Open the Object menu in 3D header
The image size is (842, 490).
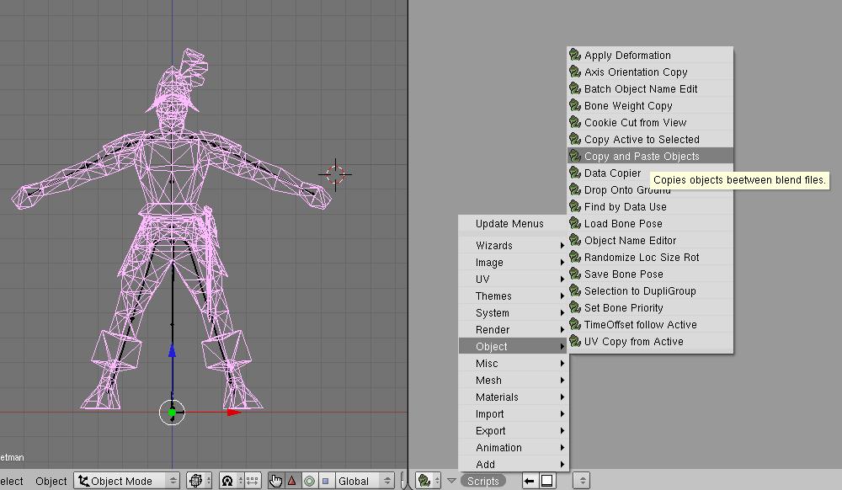[51, 481]
